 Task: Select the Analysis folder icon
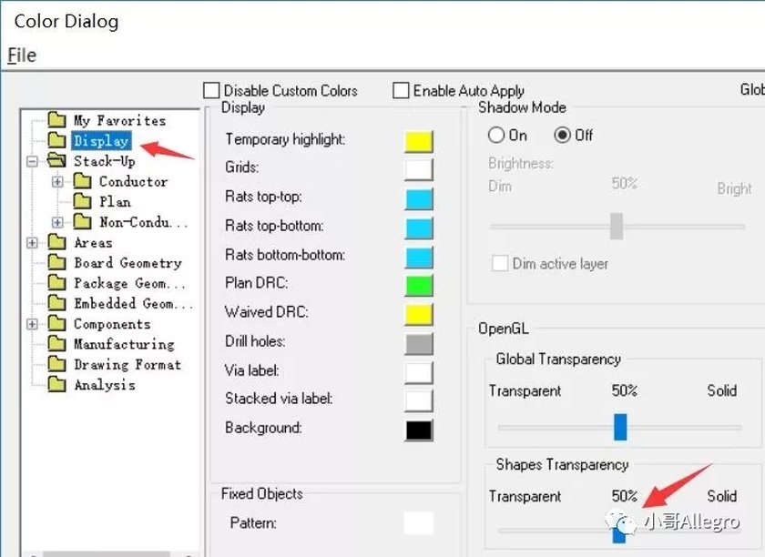(57, 384)
